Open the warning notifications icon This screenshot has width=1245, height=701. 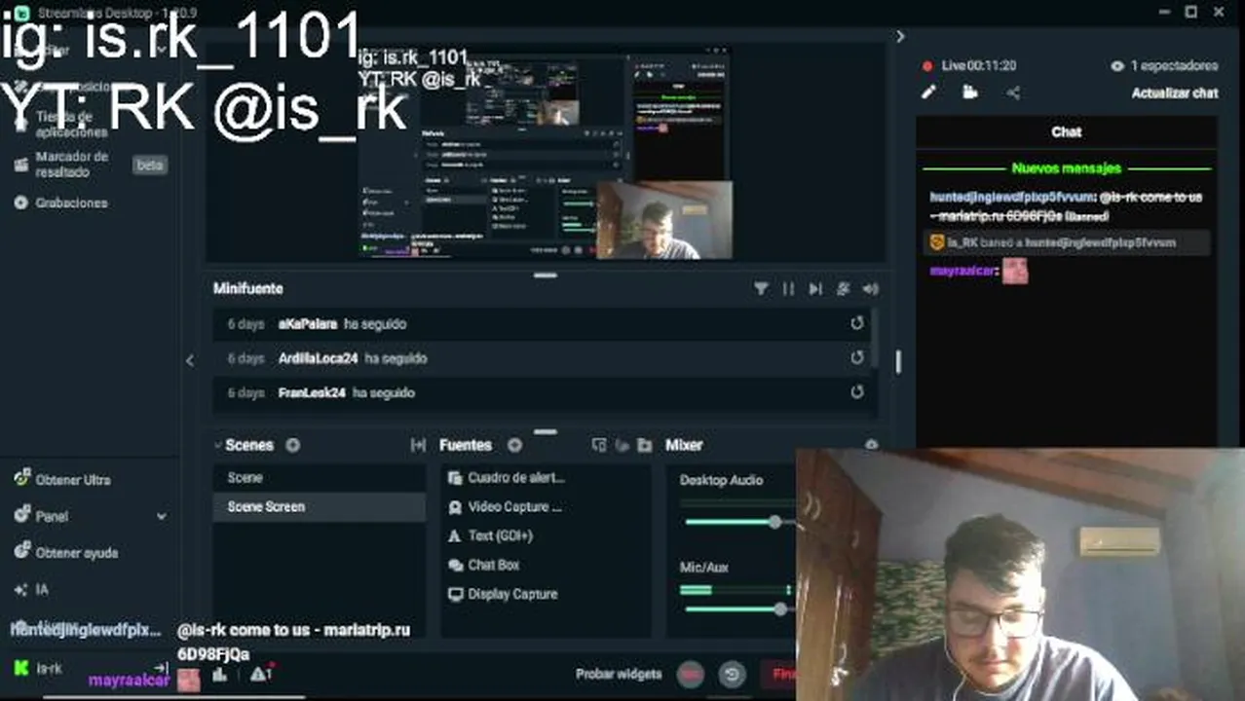tap(260, 674)
